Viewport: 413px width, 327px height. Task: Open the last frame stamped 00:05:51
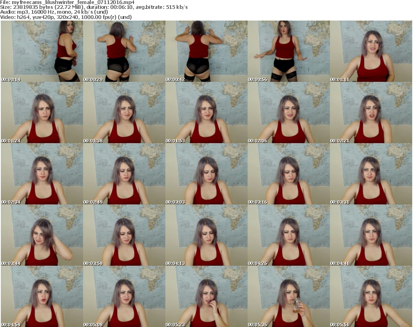[x=371, y=296]
